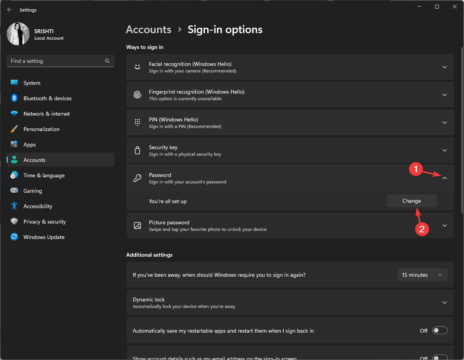The height and width of the screenshot is (360, 464).
Task: Click the PIN keypad dots icon
Action: point(137,123)
